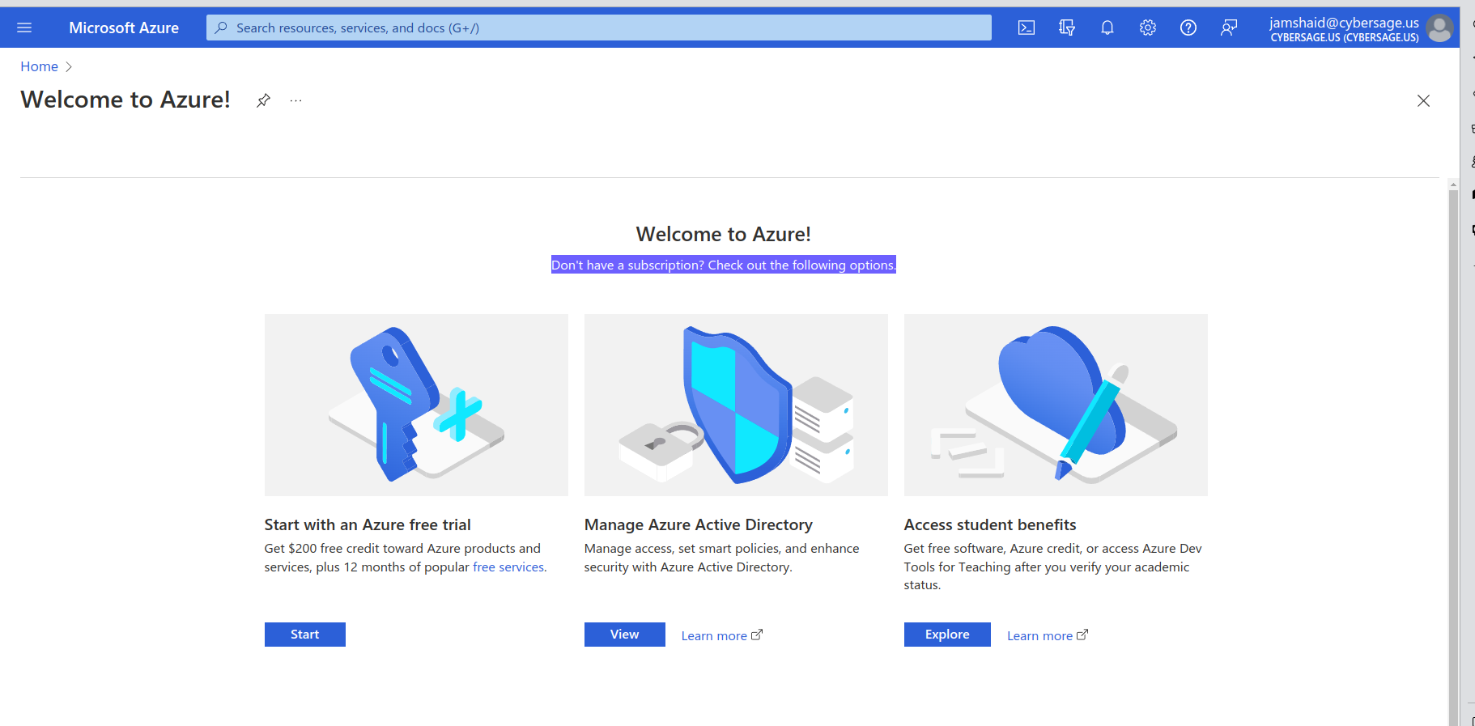View Azure Active Directory

pyautogui.click(x=625, y=635)
